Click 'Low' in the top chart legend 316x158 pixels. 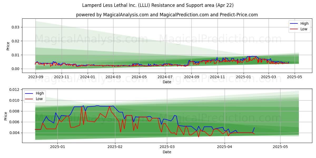pyautogui.click(x=304, y=29)
